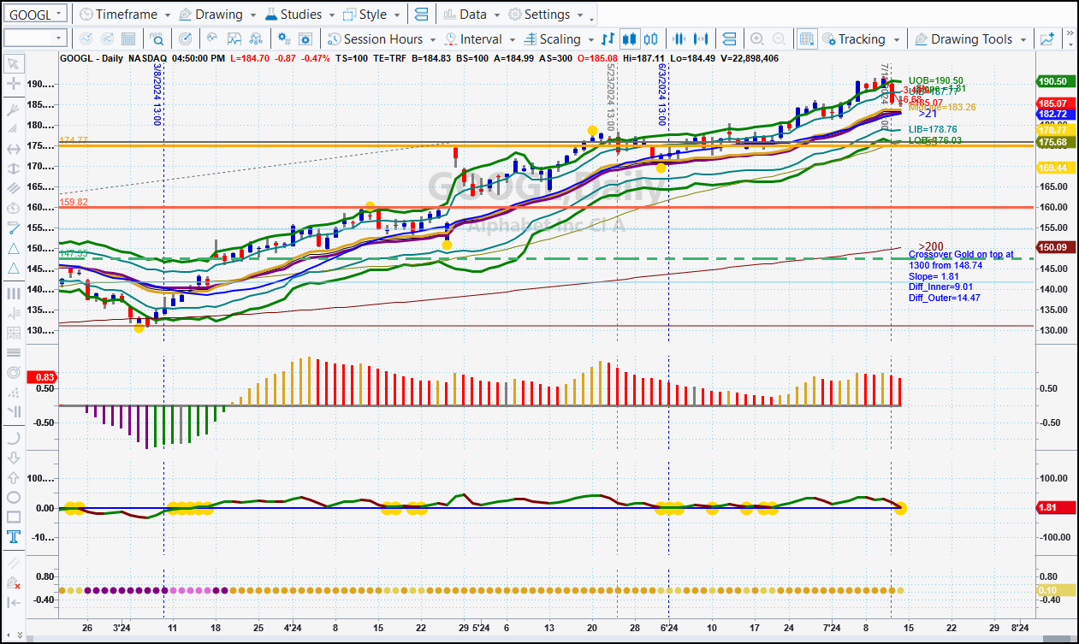Open the Scaling dropdown

[557, 39]
